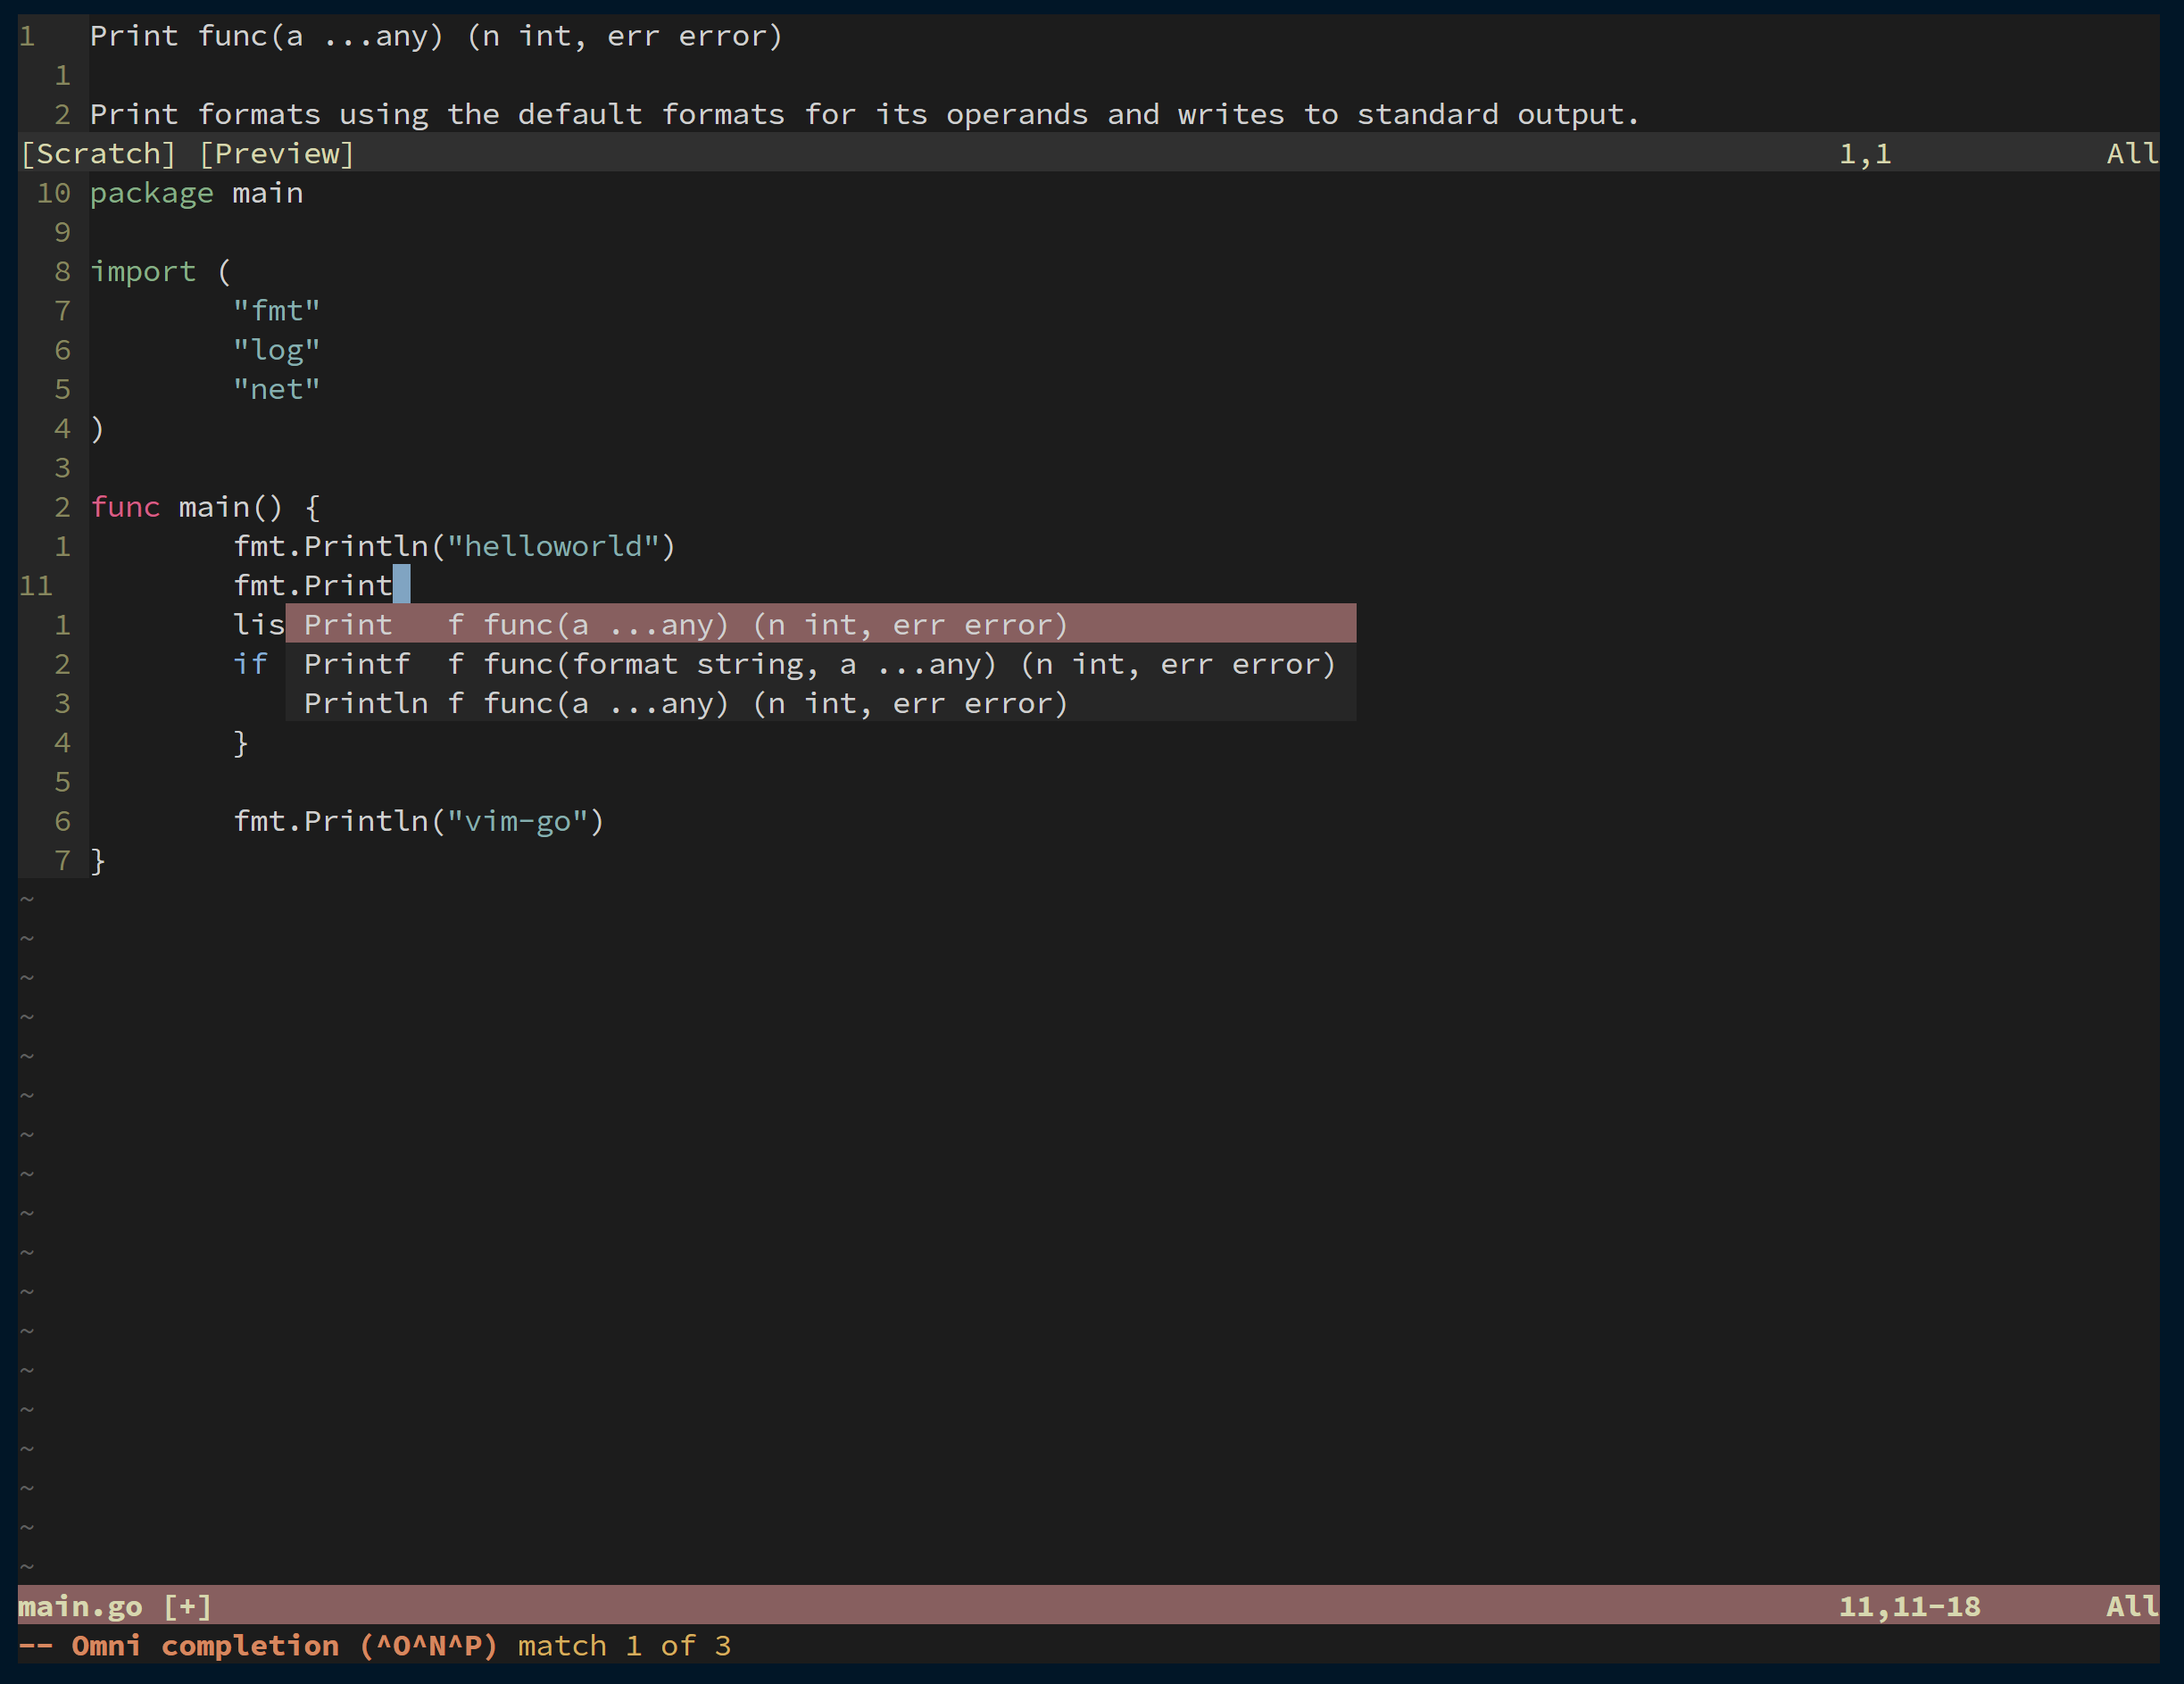Pick Println in the omni completion list
The image size is (2184, 1684).
click(365, 704)
